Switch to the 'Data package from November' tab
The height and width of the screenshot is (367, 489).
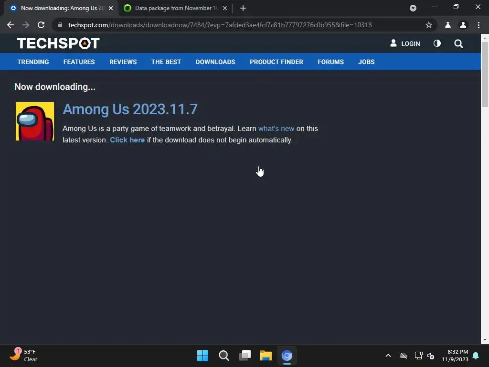176,8
